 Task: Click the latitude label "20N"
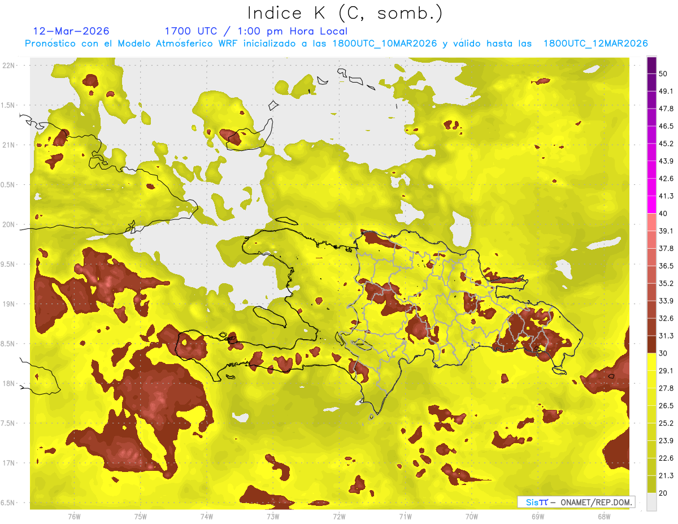click(9, 224)
